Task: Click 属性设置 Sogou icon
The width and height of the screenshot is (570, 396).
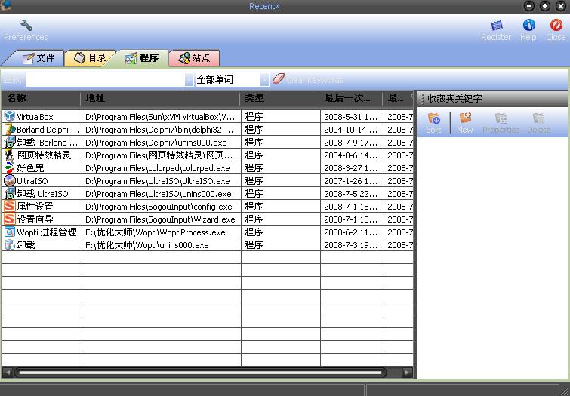Action: coord(10,206)
